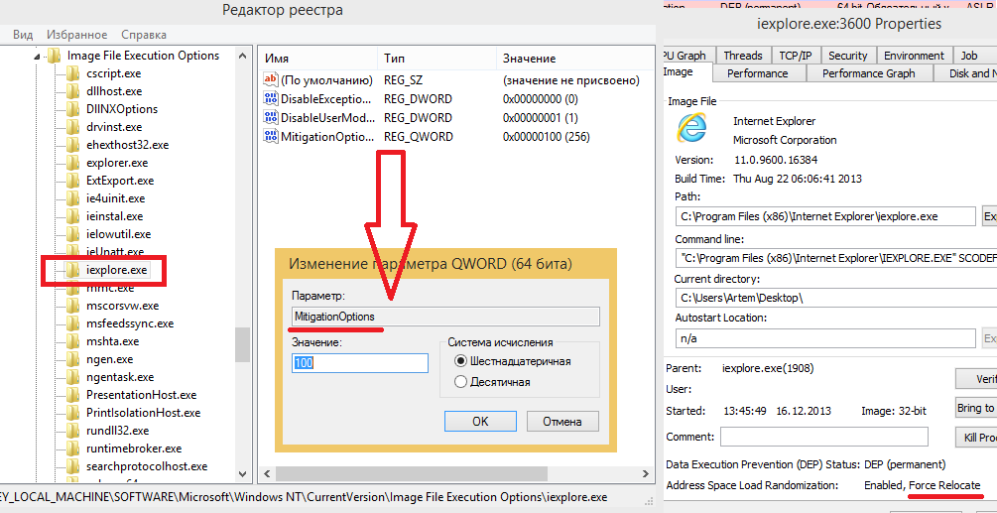Screen dimensions: 997x513
Task: Click the Comment input field
Action: [x=824, y=437]
